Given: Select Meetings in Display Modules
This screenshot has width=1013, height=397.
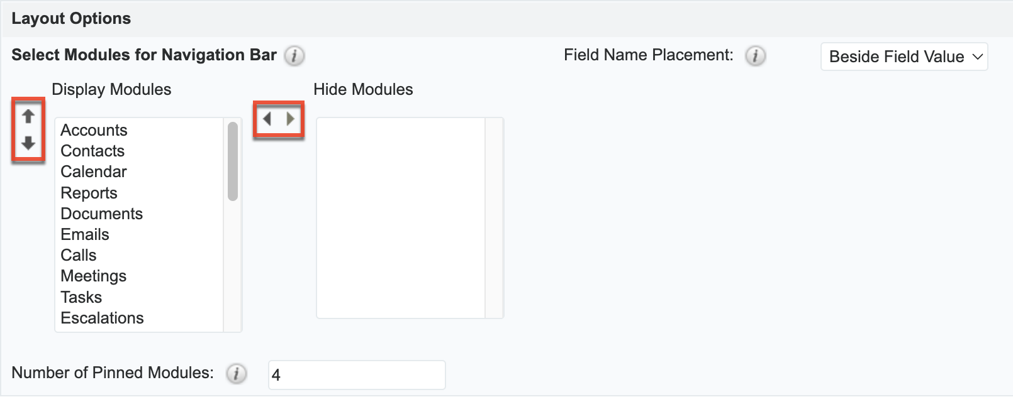Looking at the screenshot, I should point(93,276).
